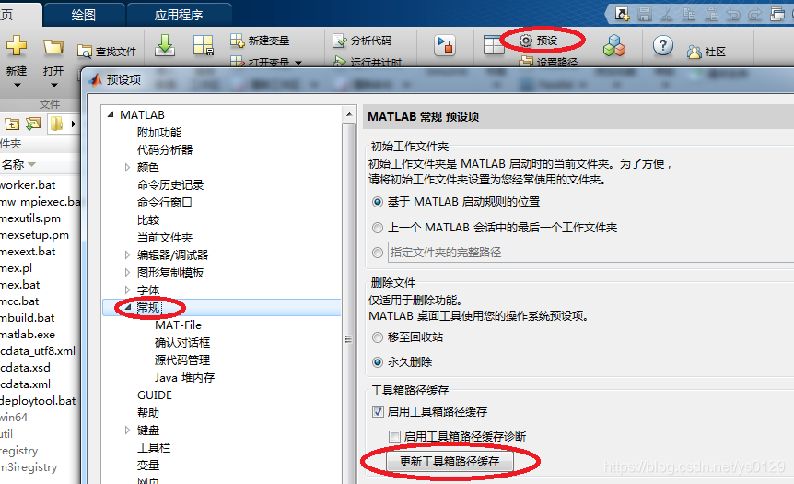This screenshot has height=484, width=794.
Task: Select the specify full folder path radio button
Action: pyautogui.click(x=378, y=253)
